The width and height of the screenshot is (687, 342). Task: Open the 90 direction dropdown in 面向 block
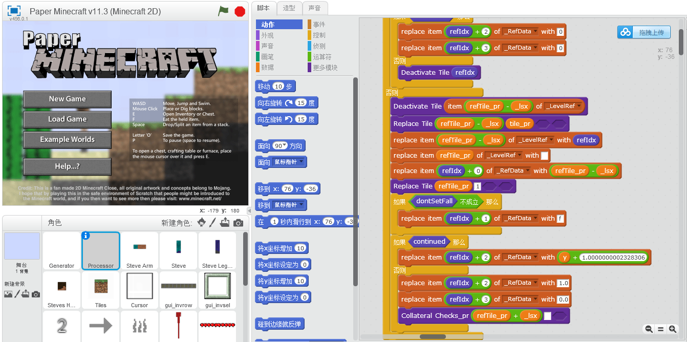285,145
